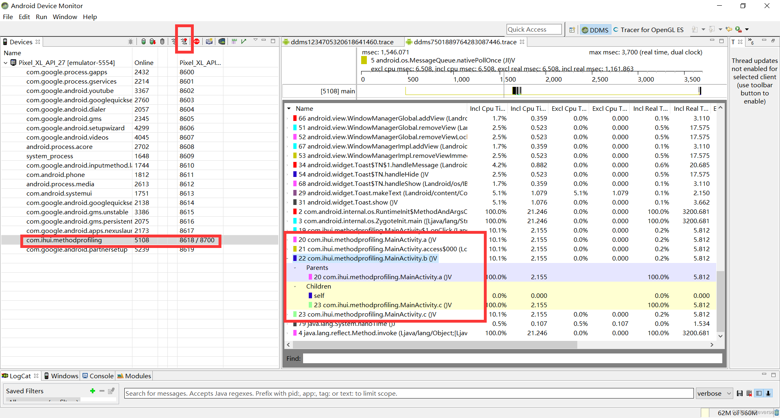
Task: Open the File menu
Action: 8,17
